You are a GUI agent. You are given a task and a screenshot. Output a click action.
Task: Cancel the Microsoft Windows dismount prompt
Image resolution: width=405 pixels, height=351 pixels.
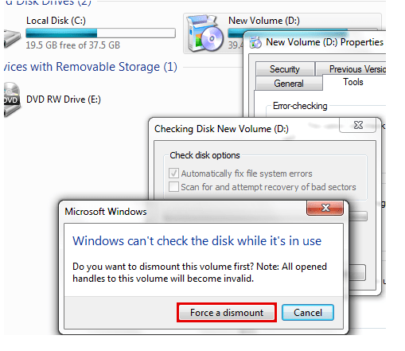308,312
